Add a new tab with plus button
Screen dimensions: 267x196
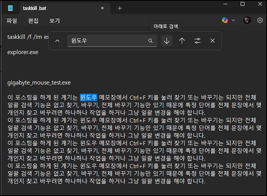[120, 8]
